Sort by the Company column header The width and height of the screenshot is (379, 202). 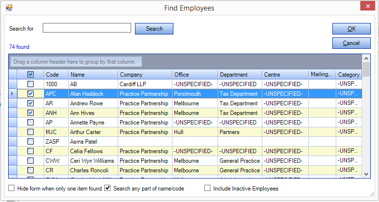click(x=145, y=75)
